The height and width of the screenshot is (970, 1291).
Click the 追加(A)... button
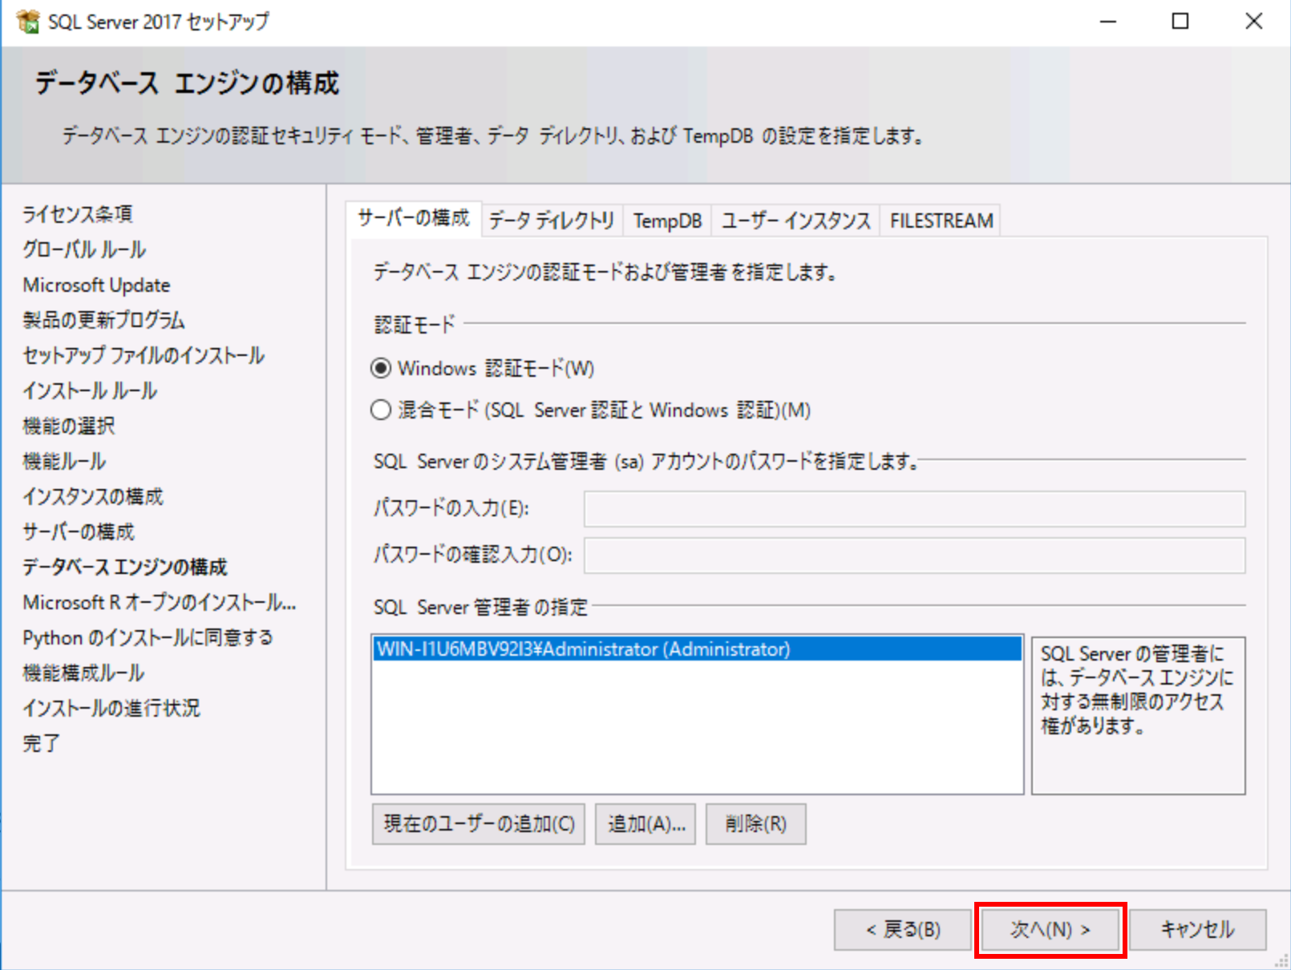[645, 824]
